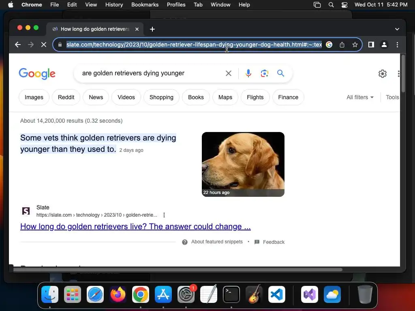
Task: Open System Settings from the dock
Action: pos(186,294)
